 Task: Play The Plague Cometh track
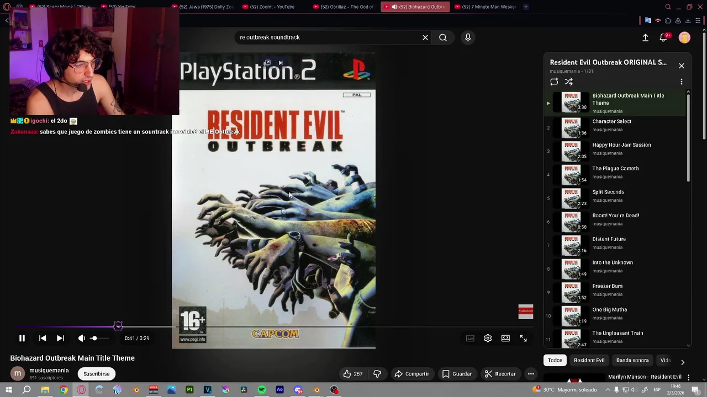coord(615,175)
